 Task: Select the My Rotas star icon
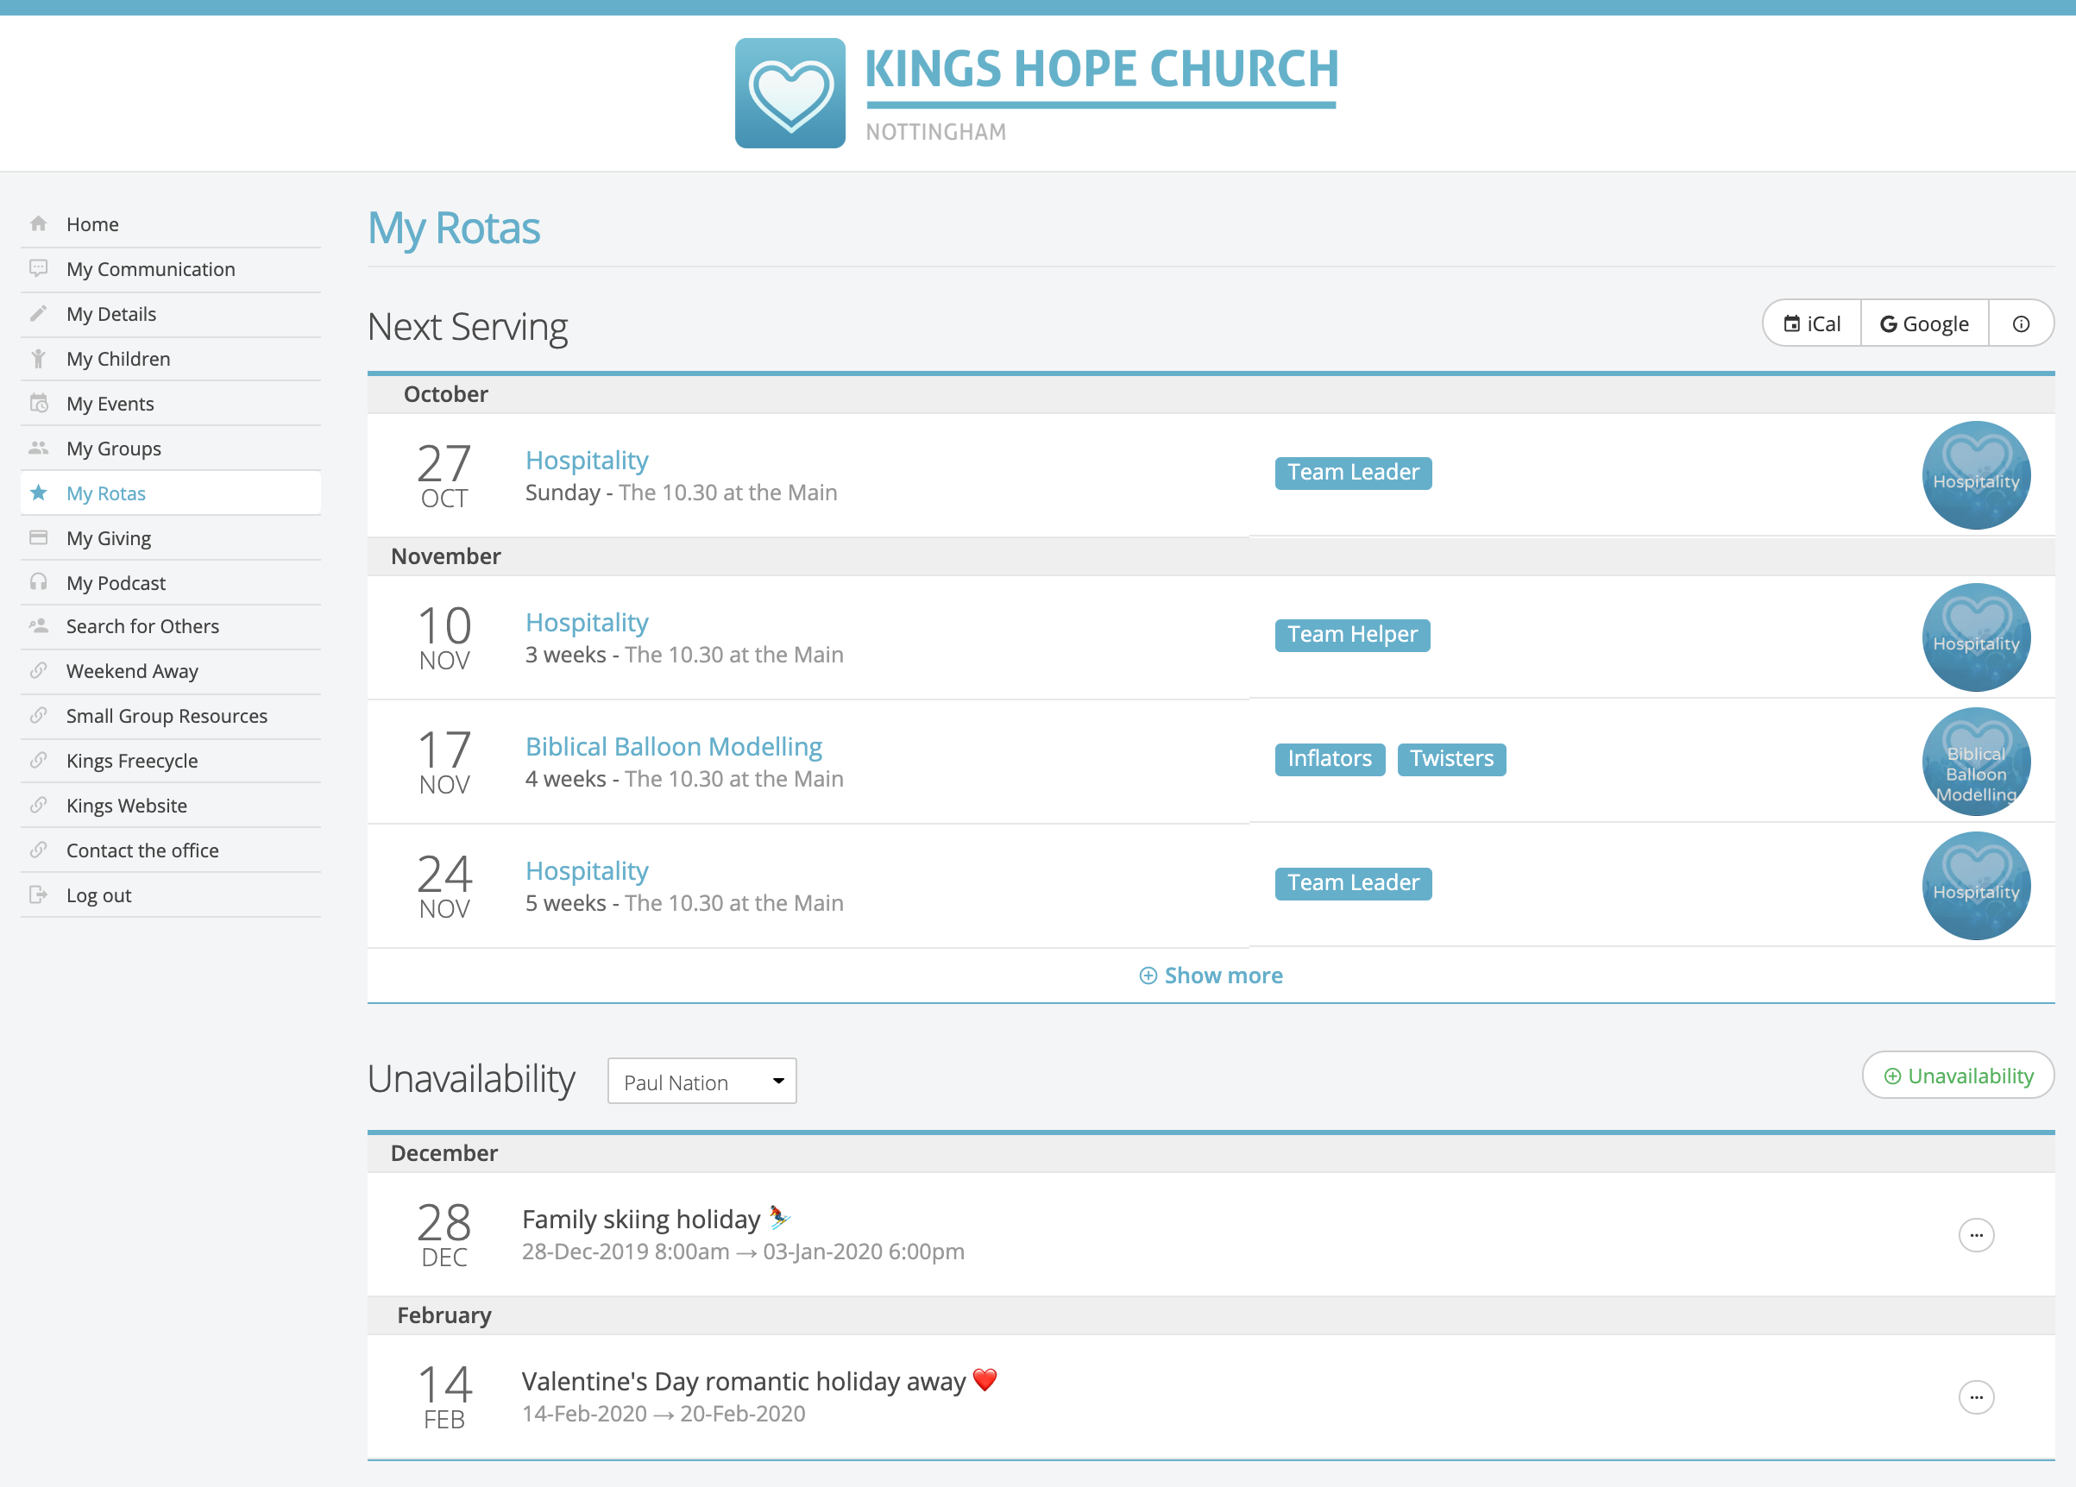pos(39,493)
